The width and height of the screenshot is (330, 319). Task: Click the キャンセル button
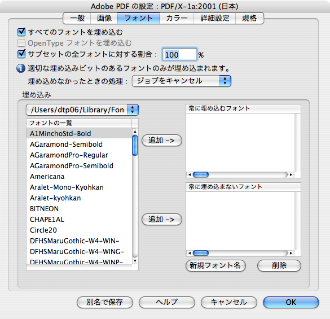click(x=229, y=303)
